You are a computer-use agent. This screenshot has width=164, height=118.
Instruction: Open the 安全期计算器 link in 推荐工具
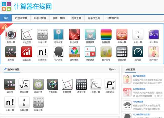[139, 89]
